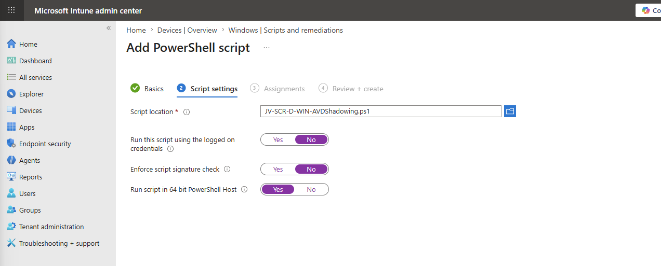Click info icon next to Script location
The image size is (661, 266).
(x=187, y=112)
